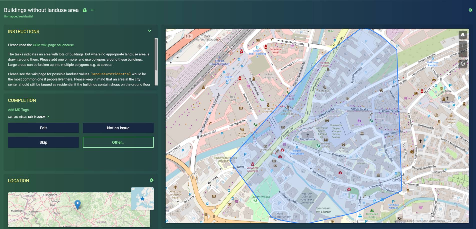476x229 pixels.
Task: Click the Siegen Obergraben bus stop label
Action: (x=297, y=152)
